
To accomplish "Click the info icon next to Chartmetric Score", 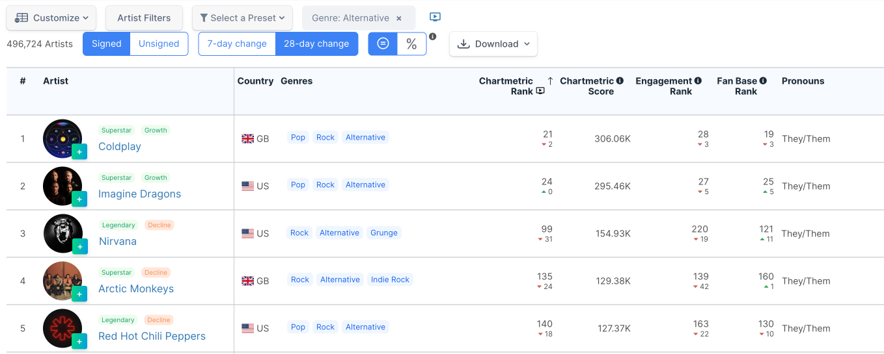I will tap(620, 81).
